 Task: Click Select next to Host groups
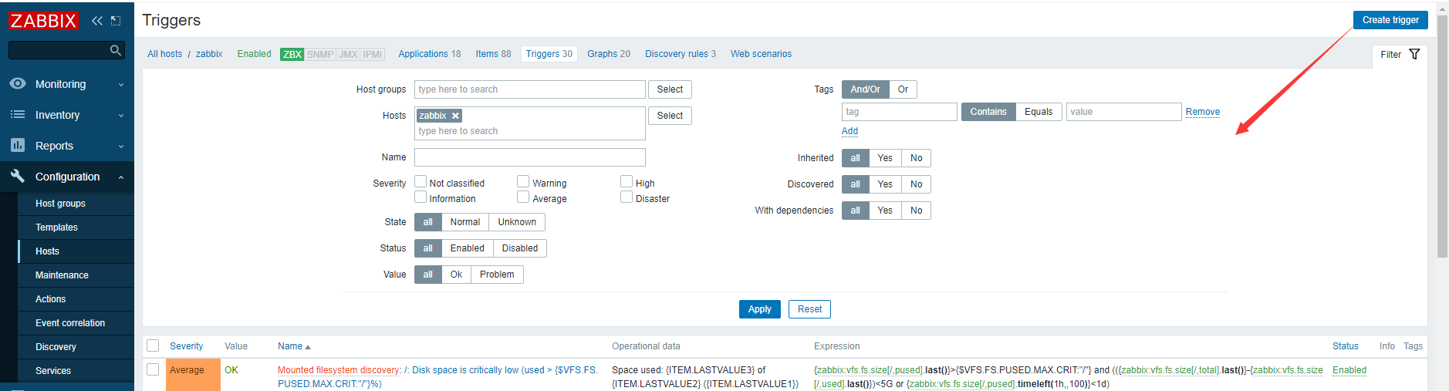(x=670, y=89)
